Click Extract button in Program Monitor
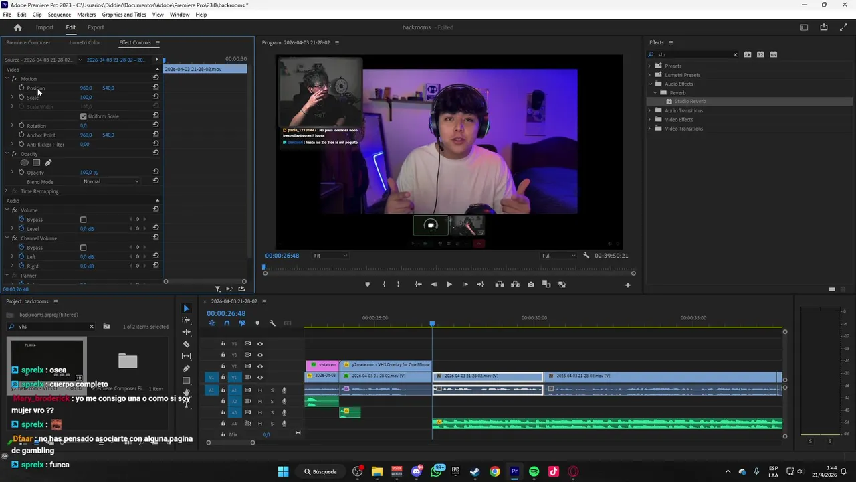856x482 pixels. [x=515, y=285]
